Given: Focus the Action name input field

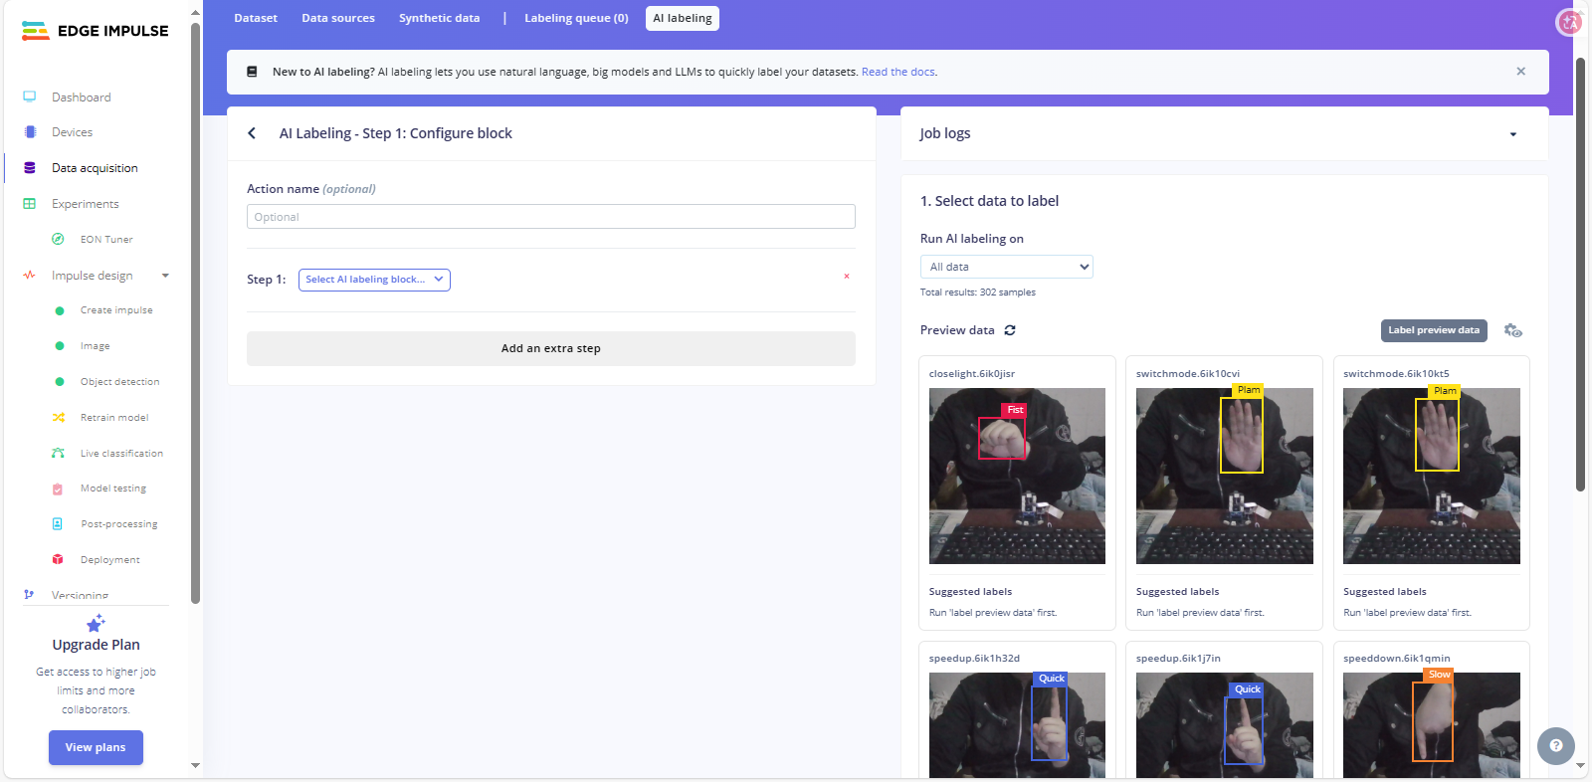Looking at the screenshot, I should [x=551, y=217].
